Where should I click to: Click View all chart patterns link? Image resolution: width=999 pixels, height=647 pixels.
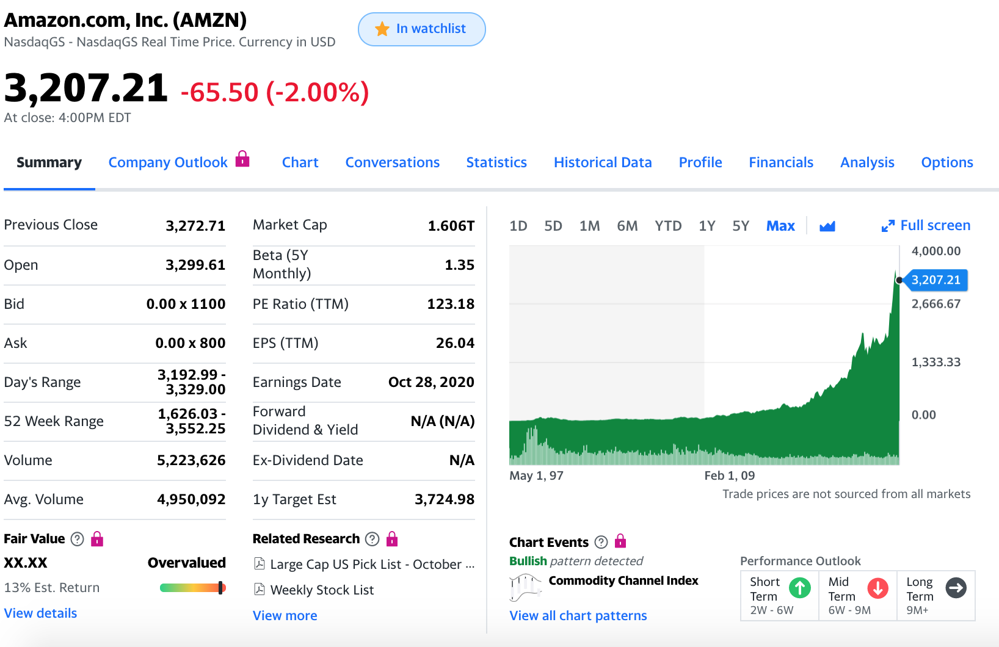click(x=578, y=615)
